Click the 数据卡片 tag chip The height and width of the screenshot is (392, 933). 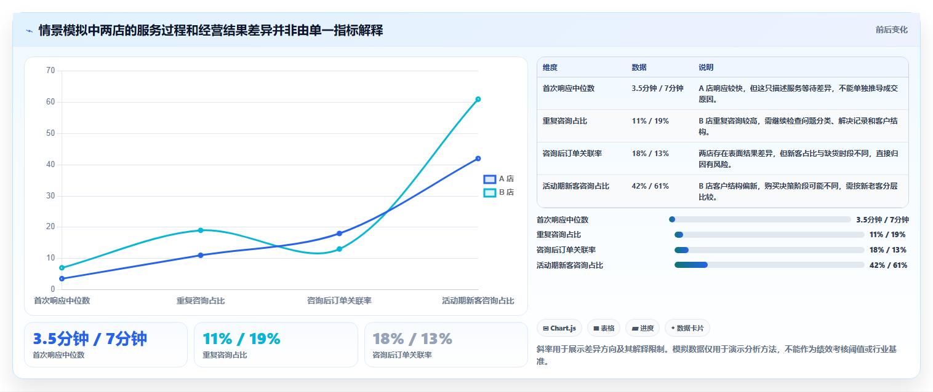(687, 328)
